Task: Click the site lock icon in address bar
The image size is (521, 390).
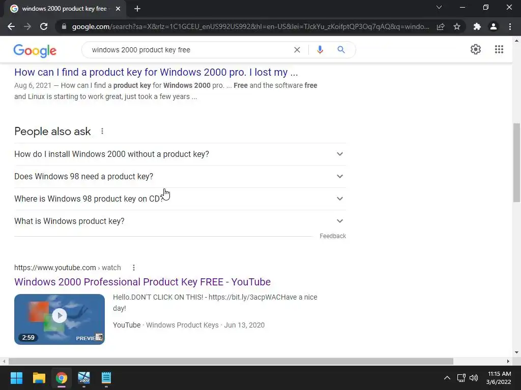Action: 64,26
